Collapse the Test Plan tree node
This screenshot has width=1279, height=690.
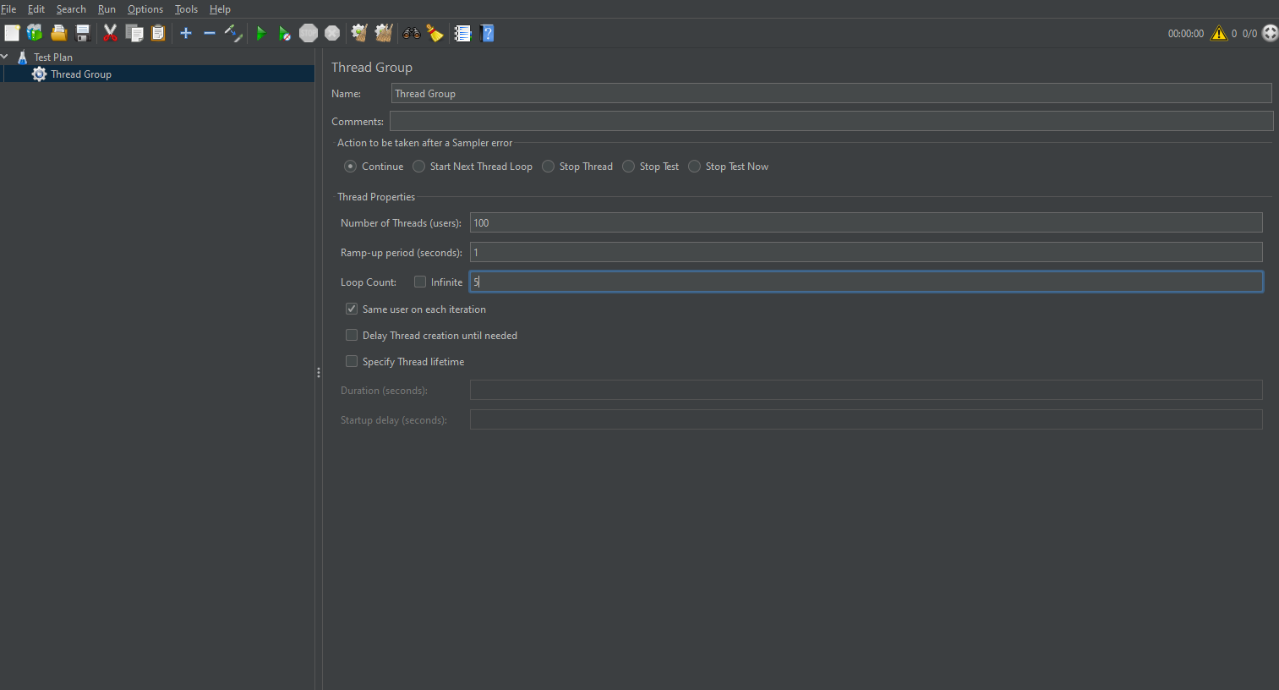tap(5, 57)
